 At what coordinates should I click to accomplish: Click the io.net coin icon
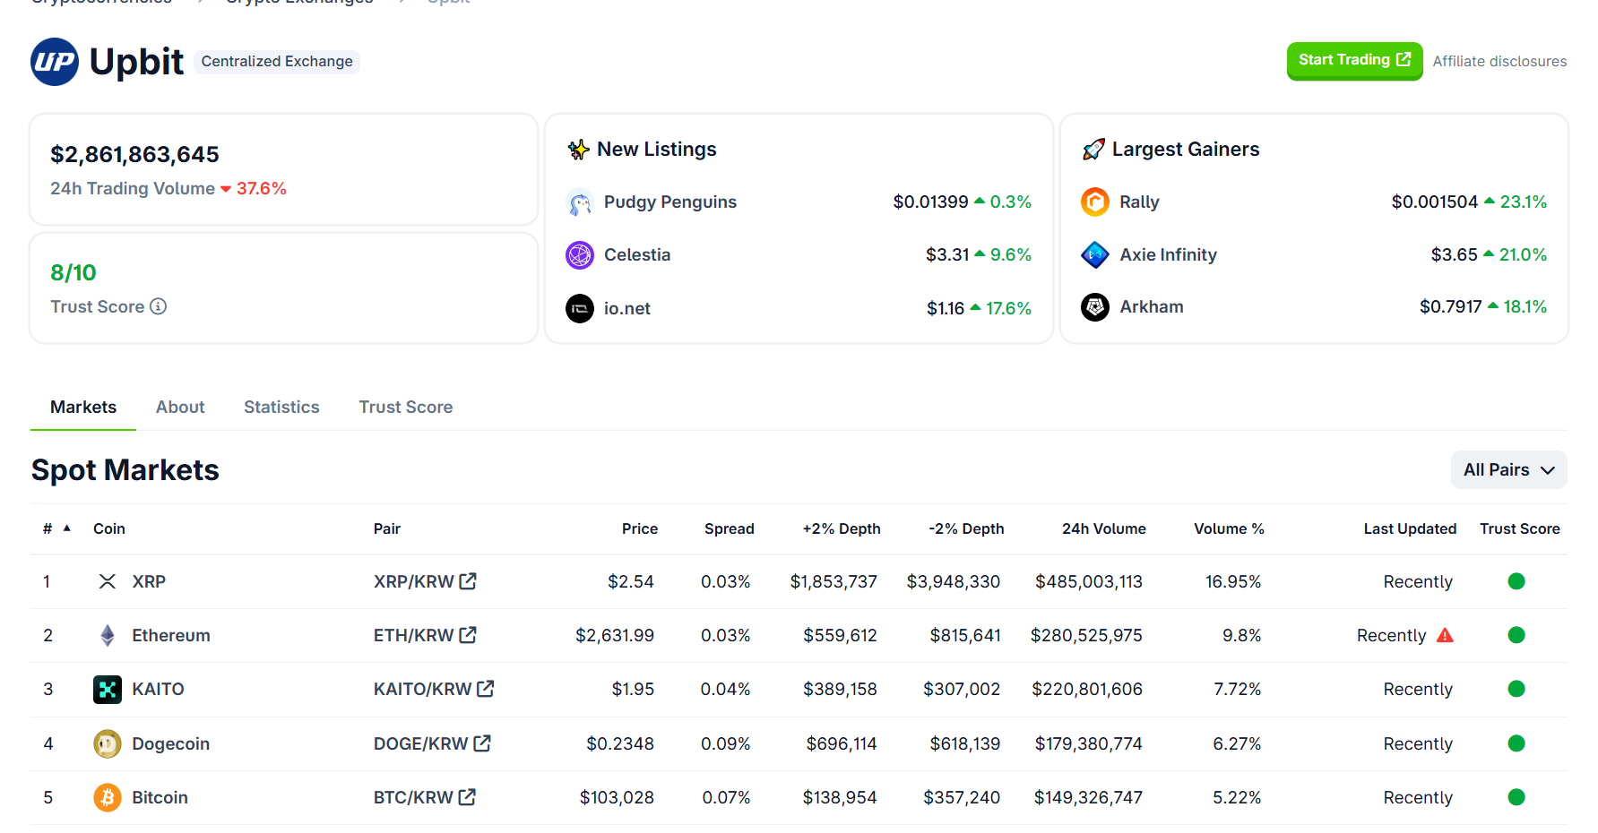pos(580,308)
